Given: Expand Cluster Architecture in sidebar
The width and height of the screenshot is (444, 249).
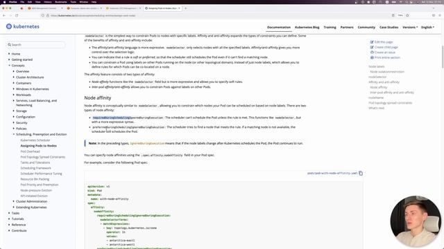Looking at the screenshot, I should [14, 77].
